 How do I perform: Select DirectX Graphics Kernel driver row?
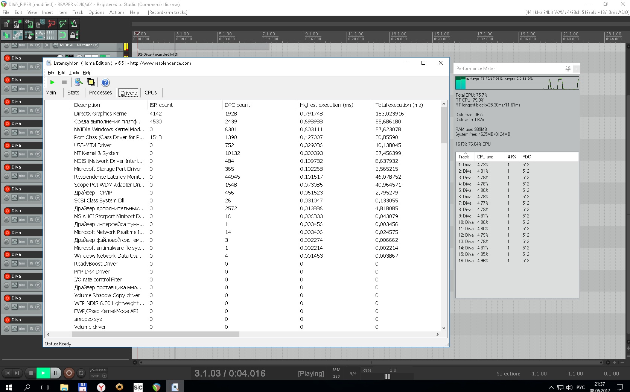point(243,114)
